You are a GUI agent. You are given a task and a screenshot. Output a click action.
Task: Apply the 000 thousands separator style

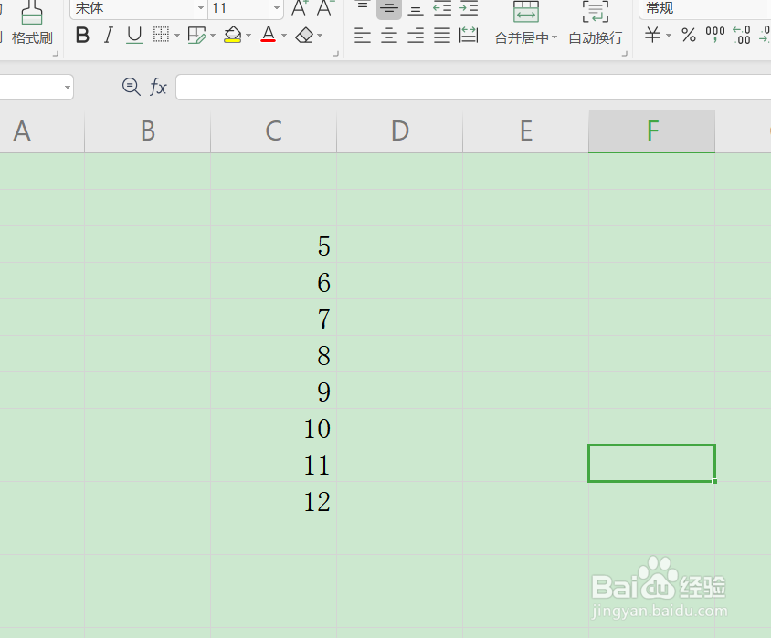[715, 34]
